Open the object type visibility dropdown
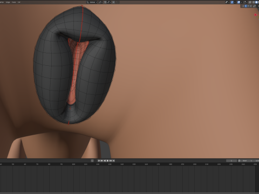The width and height of the screenshot is (259, 194). [x=228, y=2]
